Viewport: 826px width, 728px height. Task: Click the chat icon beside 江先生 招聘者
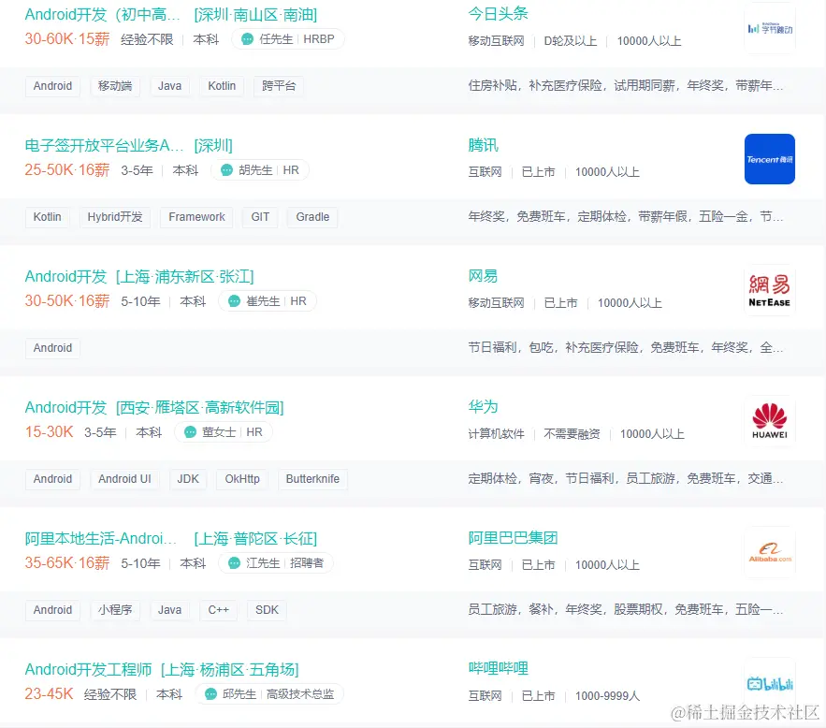point(234,563)
